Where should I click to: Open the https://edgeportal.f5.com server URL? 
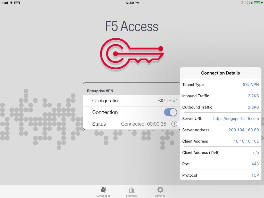(x=236, y=119)
